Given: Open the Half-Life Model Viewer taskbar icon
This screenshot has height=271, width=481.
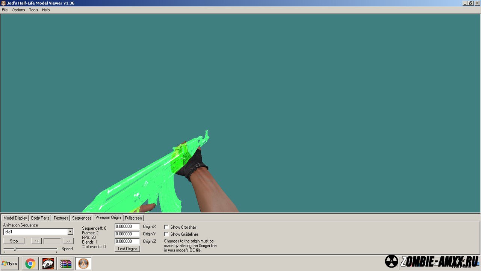Looking at the screenshot, I should [x=83, y=264].
